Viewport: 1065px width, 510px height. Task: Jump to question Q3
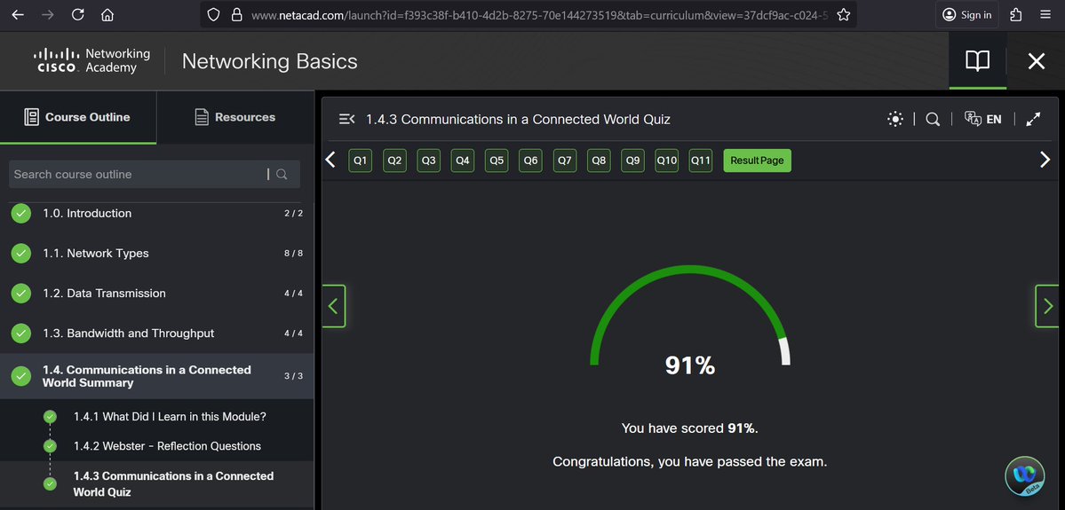pos(428,161)
